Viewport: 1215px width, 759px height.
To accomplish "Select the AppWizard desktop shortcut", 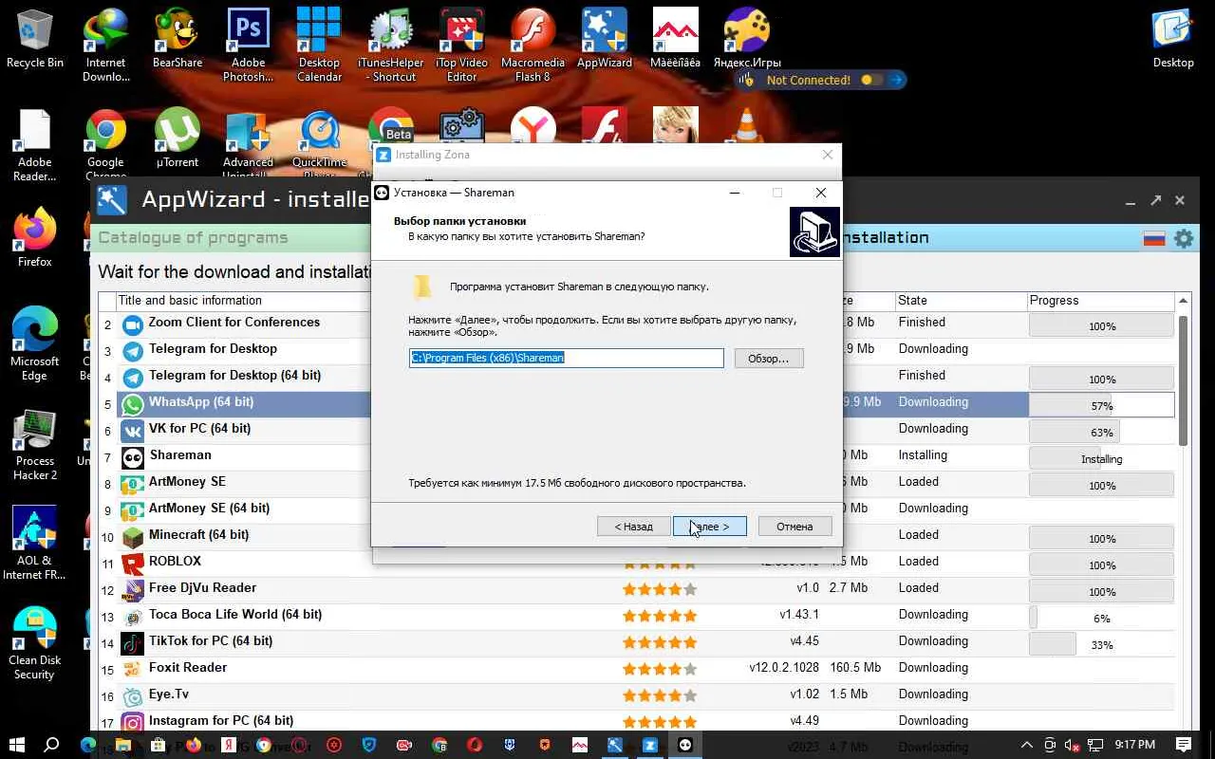I will tap(605, 38).
